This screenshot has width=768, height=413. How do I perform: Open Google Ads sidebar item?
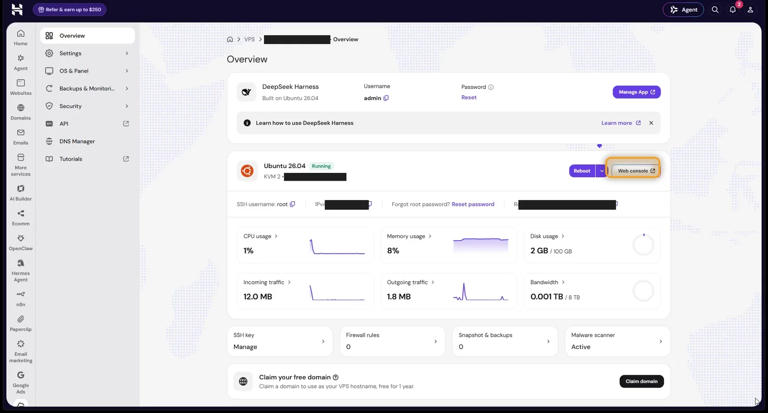pos(21,382)
